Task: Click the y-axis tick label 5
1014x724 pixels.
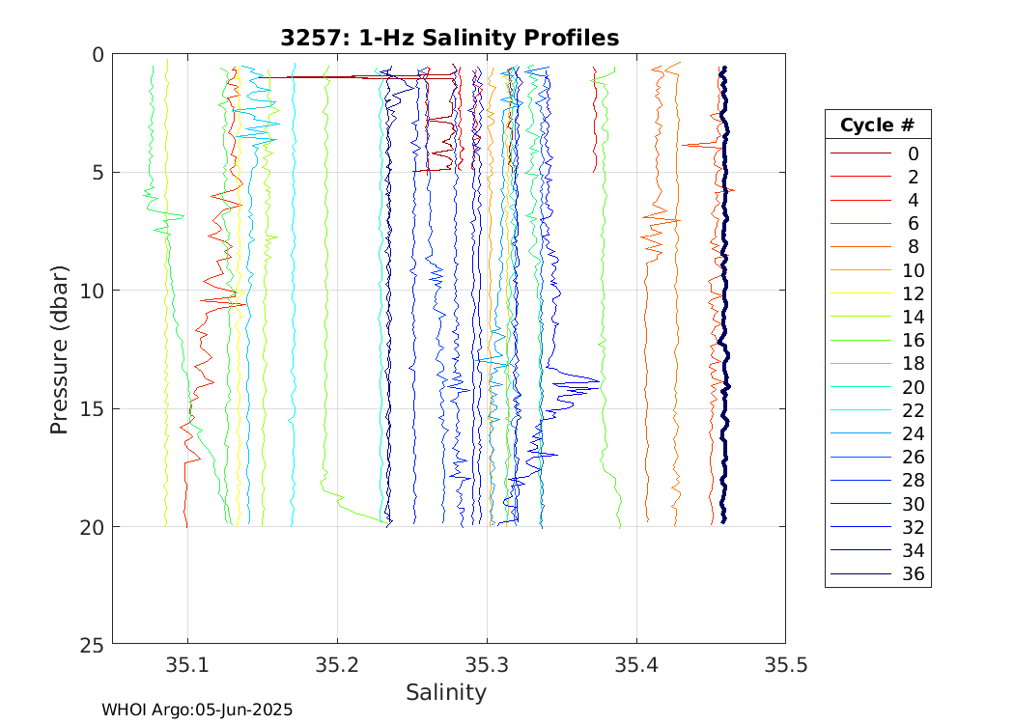Action: pos(98,173)
